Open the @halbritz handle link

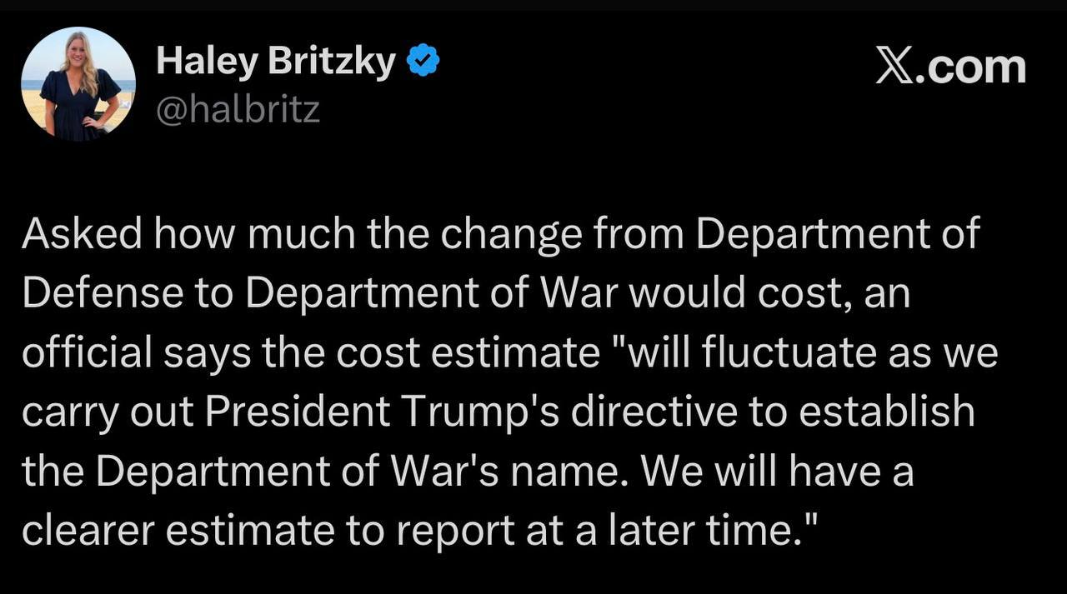pyautogui.click(x=238, y=110)
